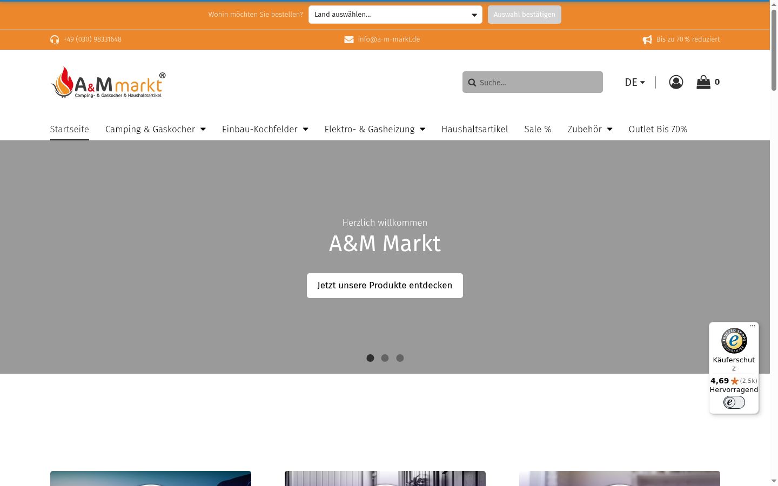
Task: Expand the Zubehör menu arrow
Action: (610, 129)
